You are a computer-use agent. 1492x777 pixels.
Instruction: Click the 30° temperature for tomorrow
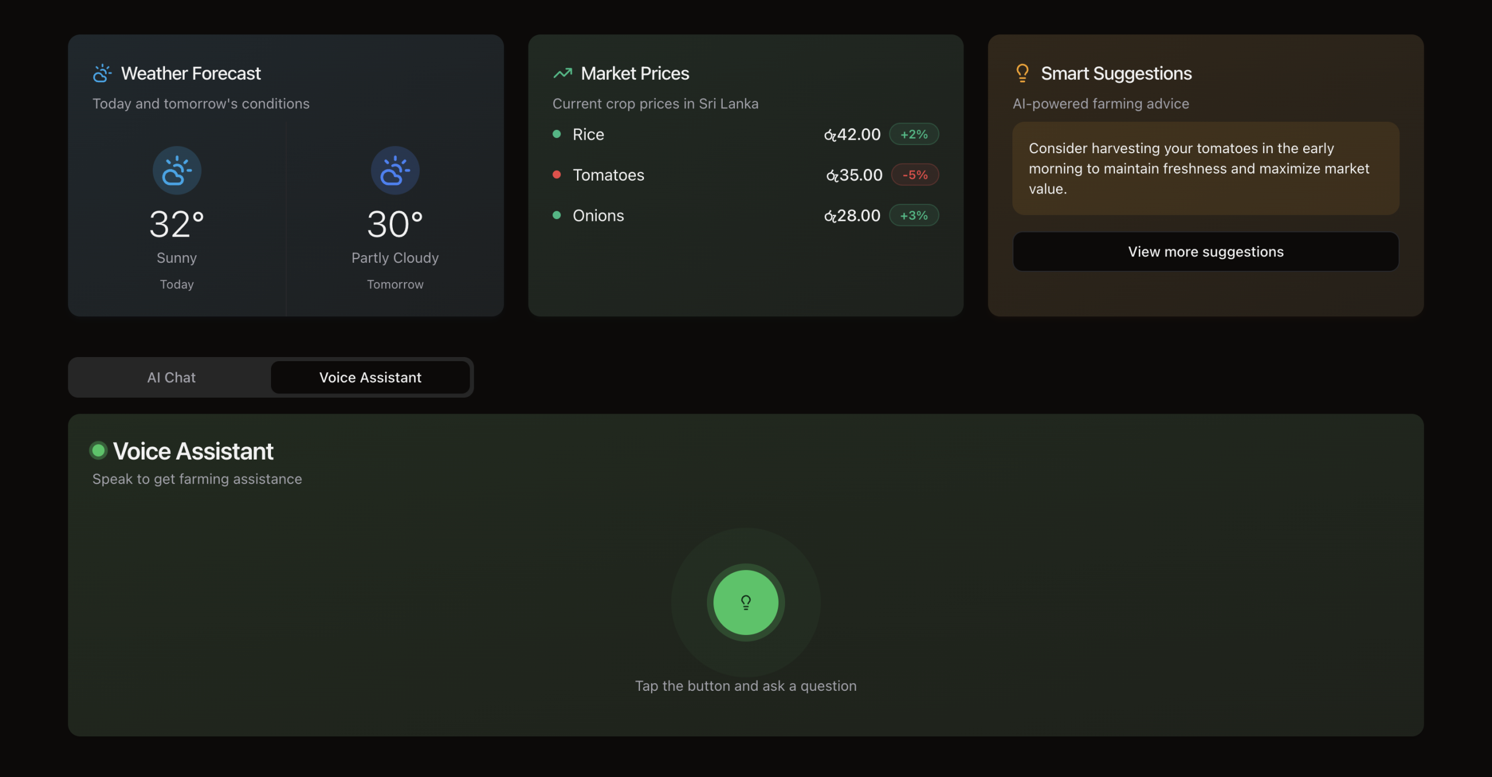pyautogui.click(x=395, y=224)
